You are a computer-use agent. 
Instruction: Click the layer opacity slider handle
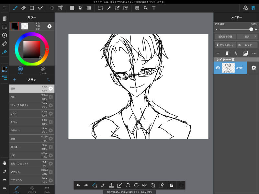coord(251,29)
